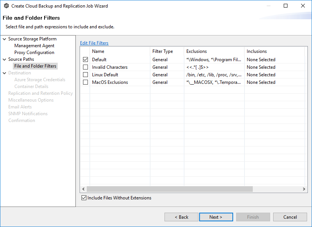Open Edit File Filters

click(x=94, y=43)
